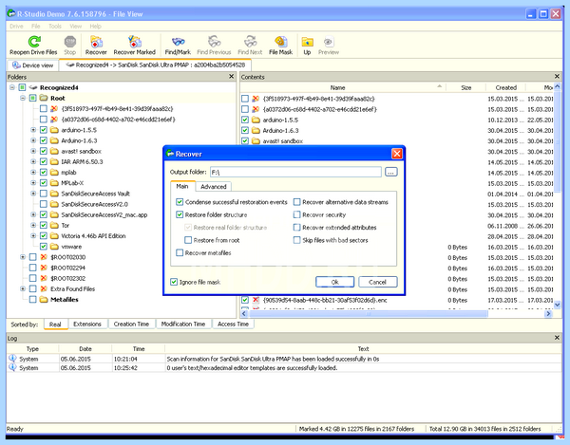Enable Recover metafiles checkbox
This screenshot has width=570, height=445.
tap(180, 252)
